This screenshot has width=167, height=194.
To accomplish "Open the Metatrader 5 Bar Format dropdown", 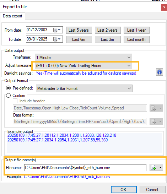I will 84,88.
